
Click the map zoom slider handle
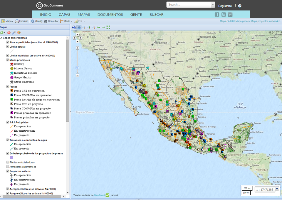click(77, 68)
